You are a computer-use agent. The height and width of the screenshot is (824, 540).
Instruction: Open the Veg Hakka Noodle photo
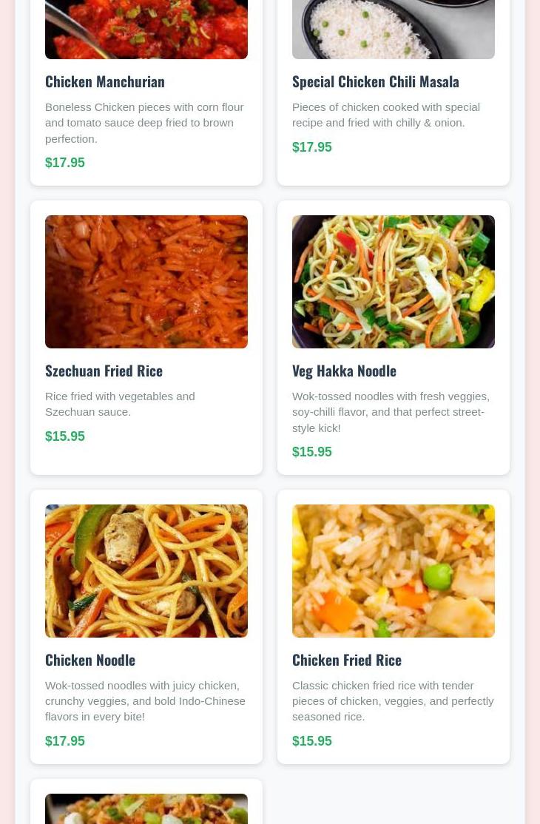coord(394,282)
